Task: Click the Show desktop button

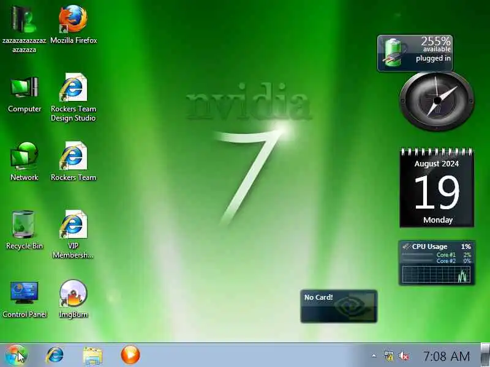Action: pos(485,355)
